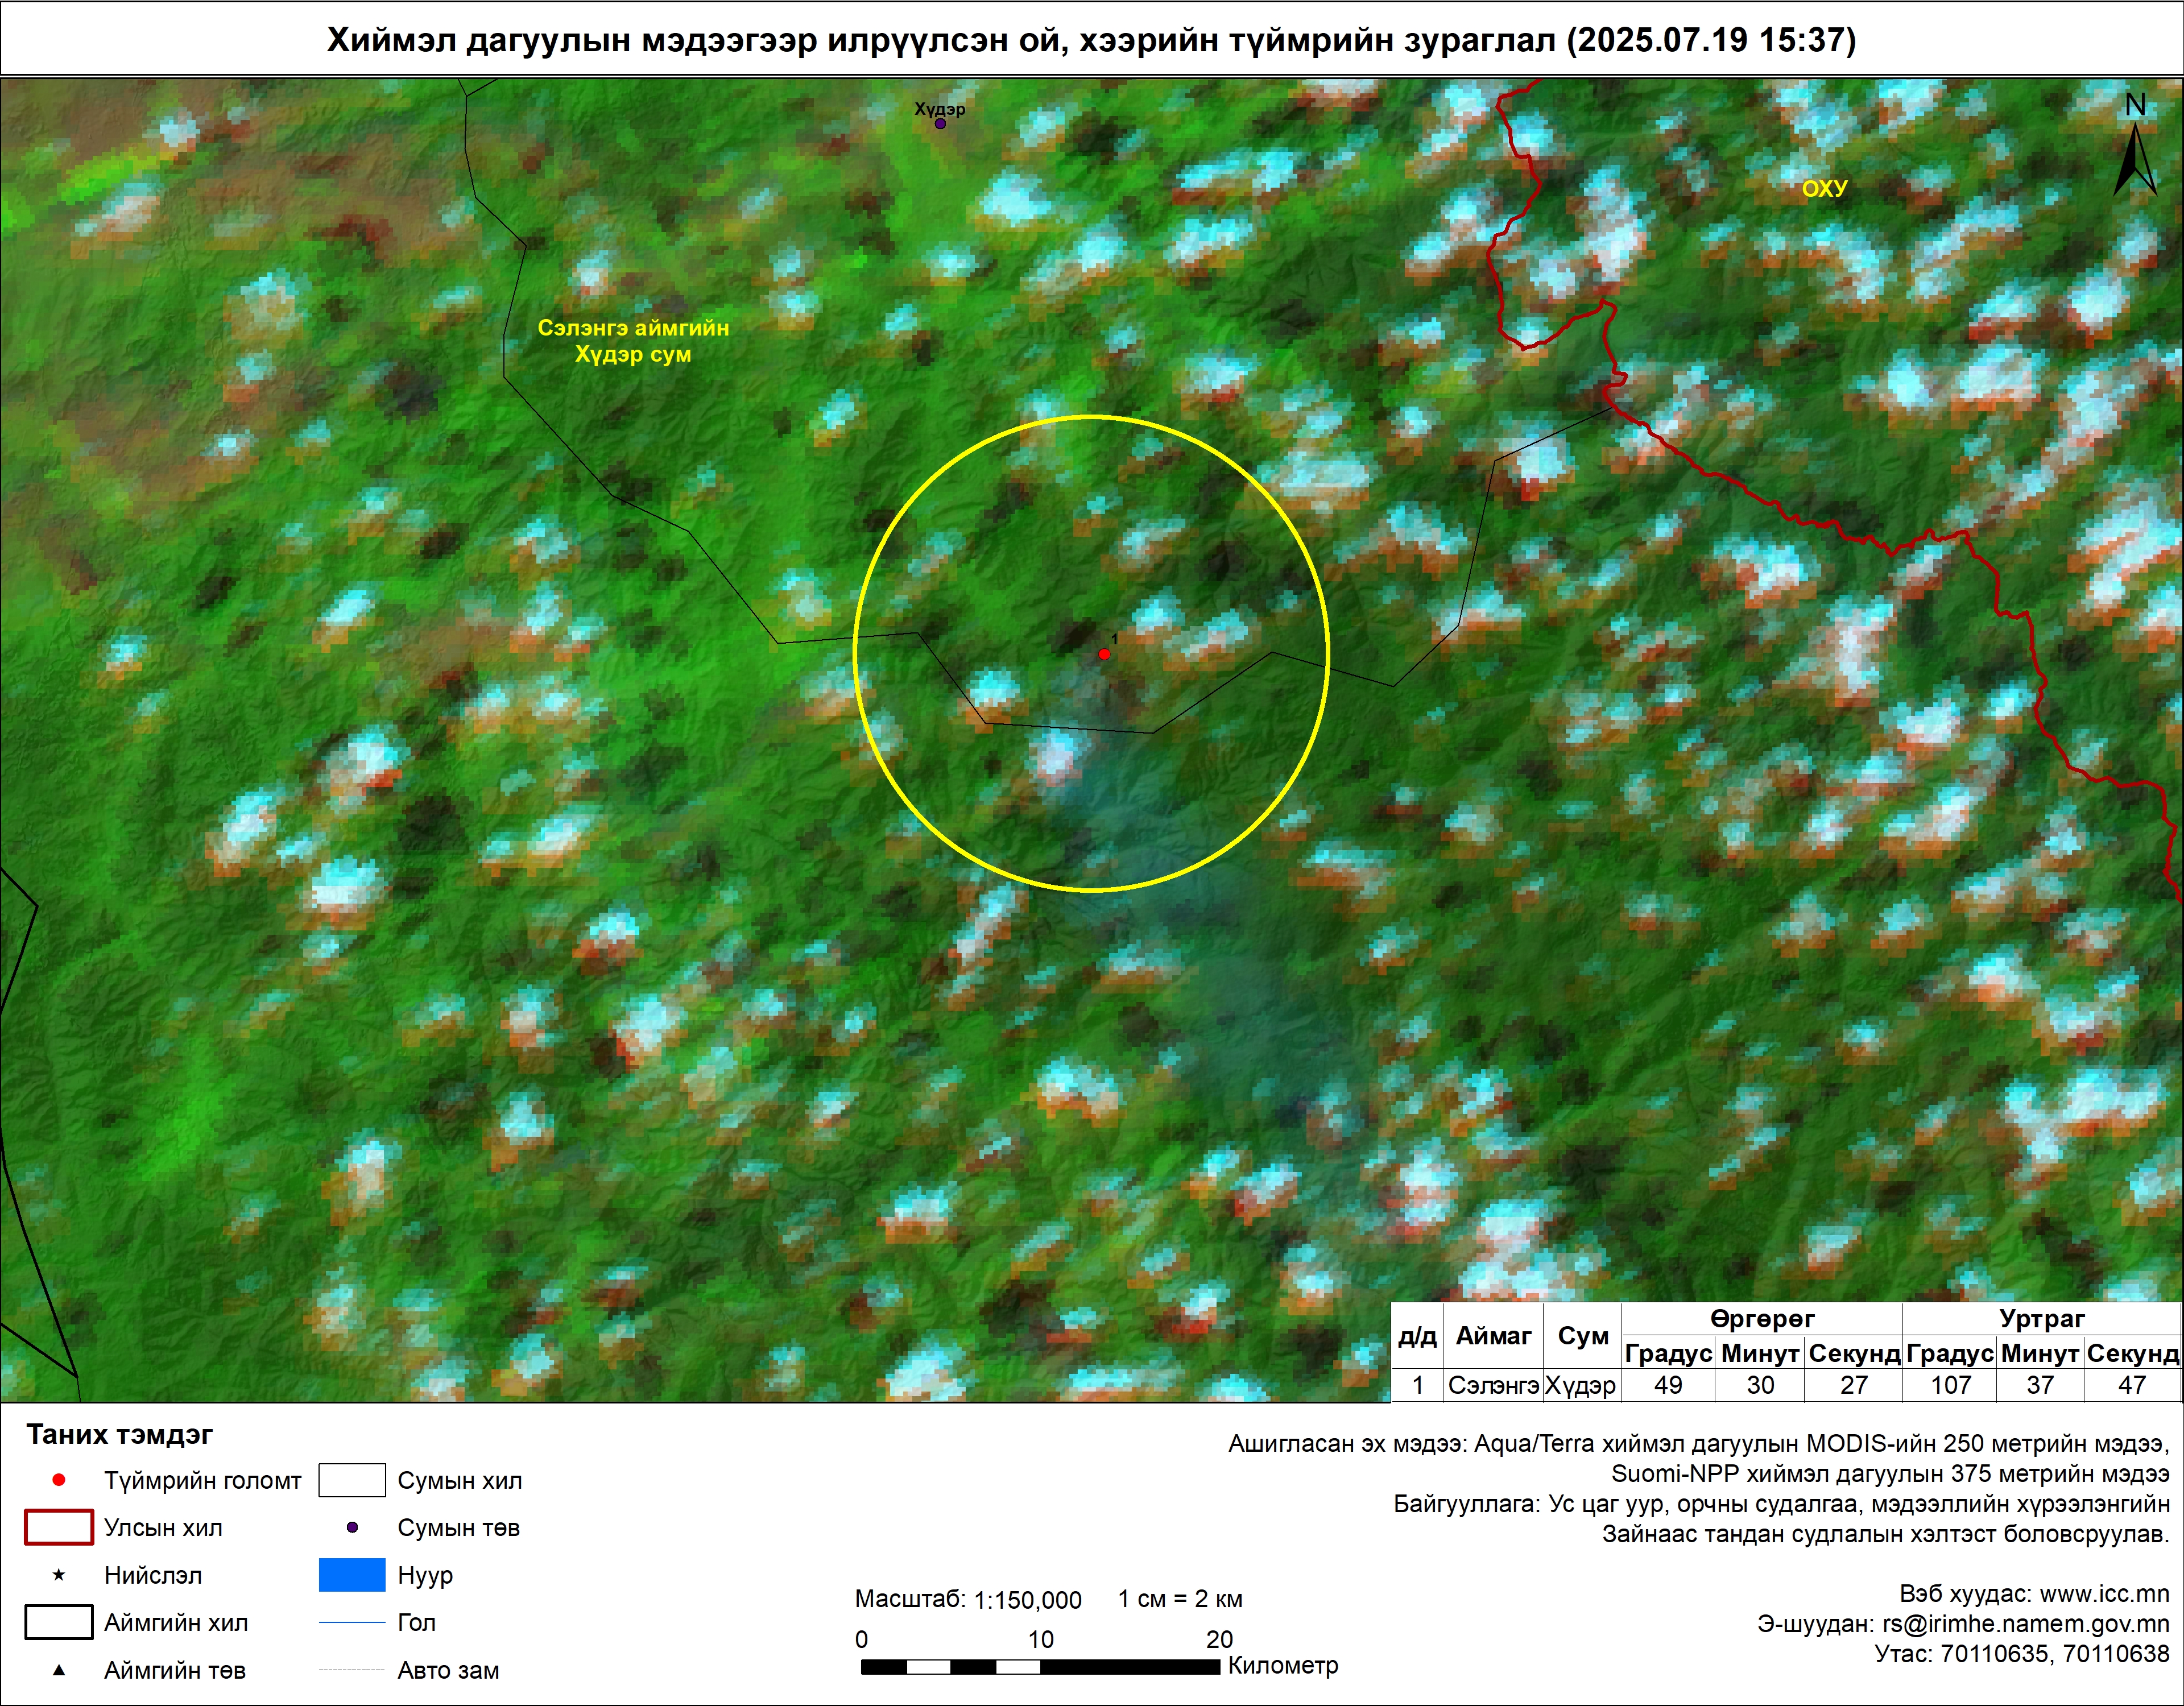Image resolution: width=2184 pixels, height=1706 pixels.
Task: Click the scale bar graphic
Action: pyautogui.click(x=1040, y=1667)
